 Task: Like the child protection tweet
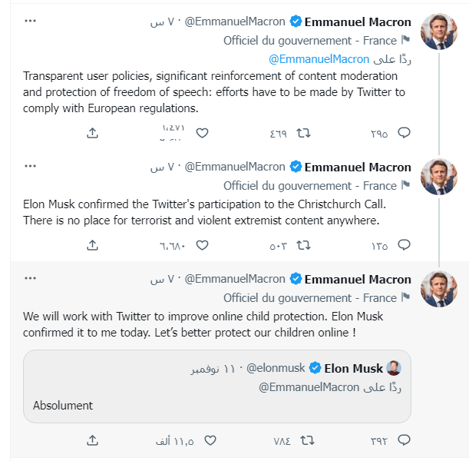[210, 440]
